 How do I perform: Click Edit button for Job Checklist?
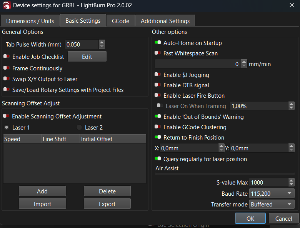(x=87, y=57)
